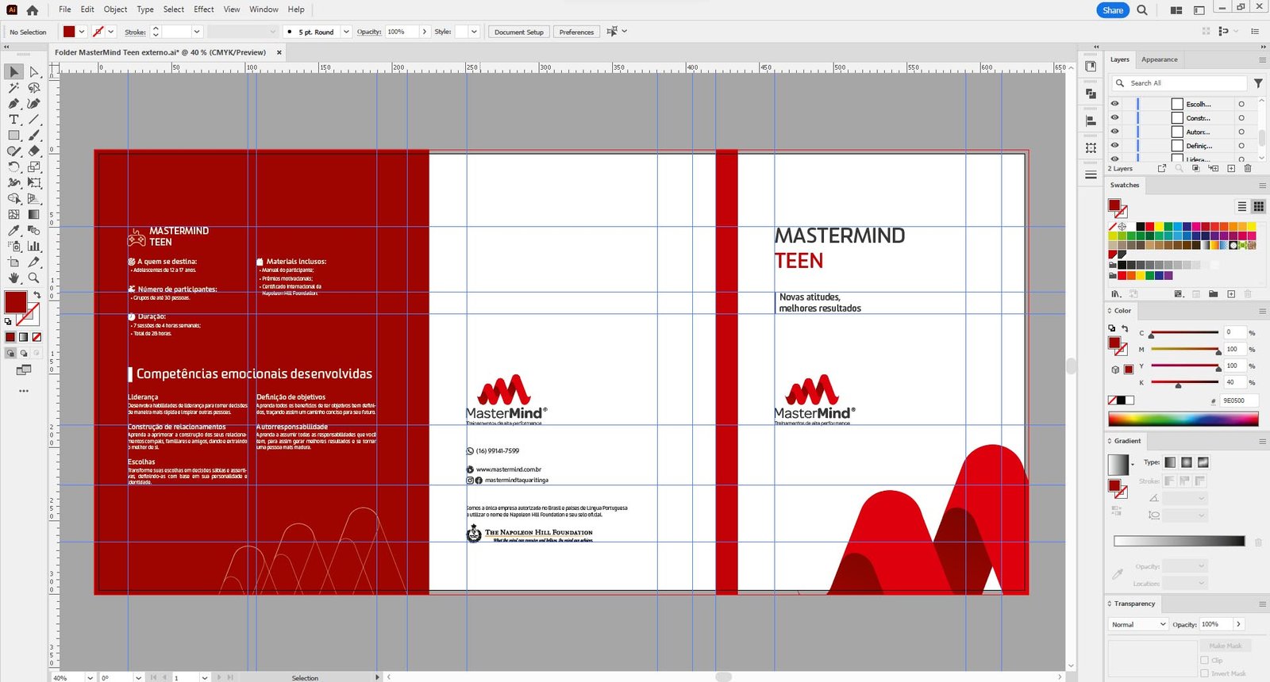Open the 5 pt. Round brush dropdown
The height and width of the screenshot is (682, 1270).
point(346,32)
